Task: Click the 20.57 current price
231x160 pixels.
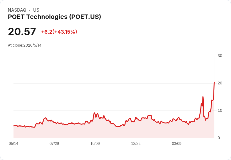Action: click(22, 31)
